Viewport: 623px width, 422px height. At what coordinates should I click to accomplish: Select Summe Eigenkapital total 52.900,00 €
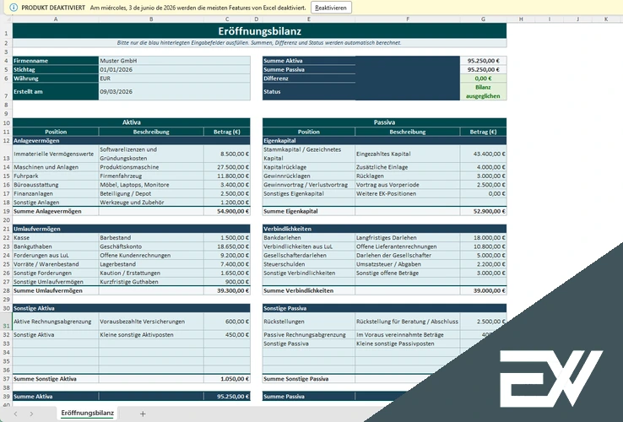[483, 211]
